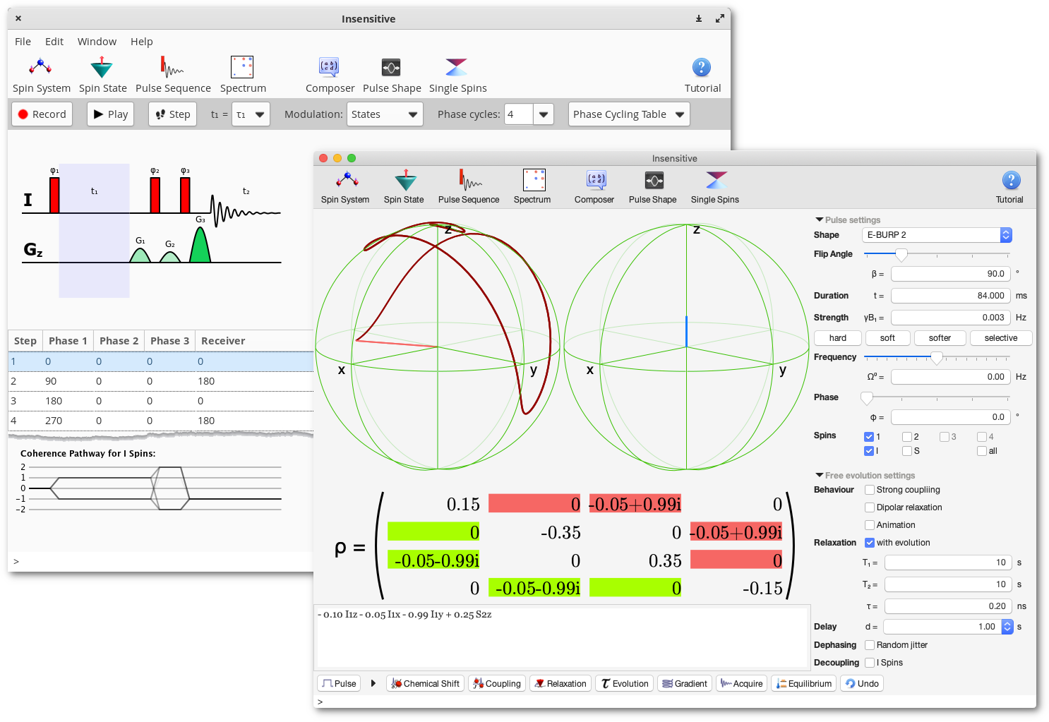
Task: Open Phase cycles count dropdown
Action: [x=544, y=114]
